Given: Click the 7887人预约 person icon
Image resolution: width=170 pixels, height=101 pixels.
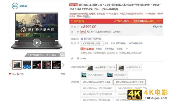Looking at the screenshot, I should click(114, 21).
